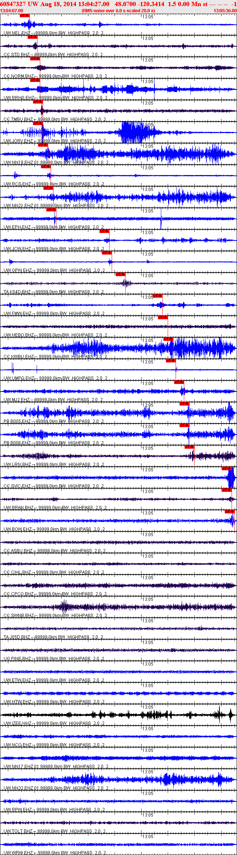Select pick marker on UW.LRIV.BHZ trace
Image resolution: width=237 pixels, height=855 pixels.
(x=190, y=447)
